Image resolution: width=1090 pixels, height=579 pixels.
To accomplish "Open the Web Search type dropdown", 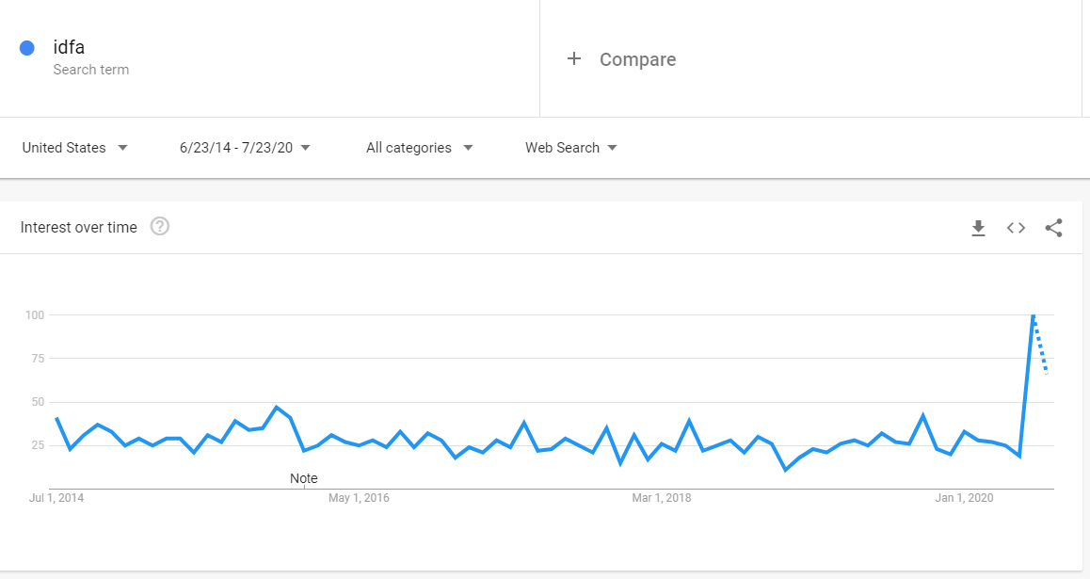I will click(x=571, y=148).
